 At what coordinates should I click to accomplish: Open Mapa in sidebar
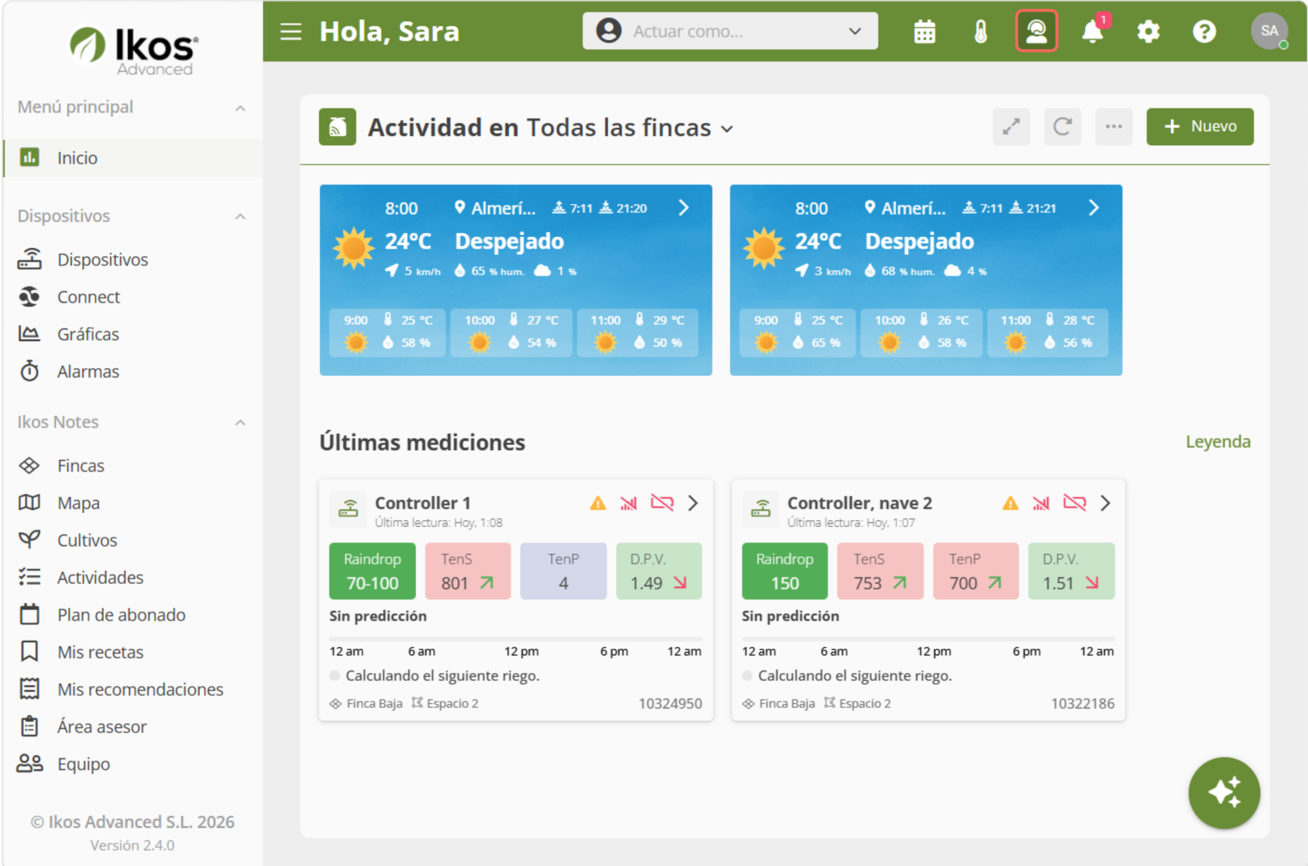pos(133,503)
